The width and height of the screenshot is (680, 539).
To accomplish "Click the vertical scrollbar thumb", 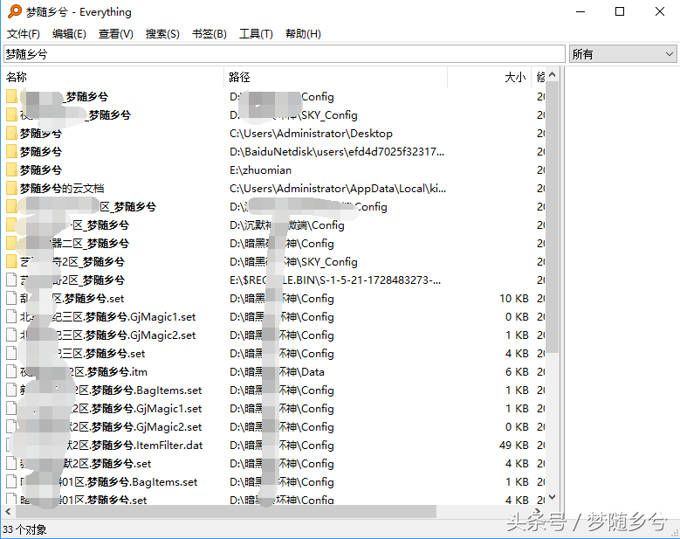I will [552, 217].
